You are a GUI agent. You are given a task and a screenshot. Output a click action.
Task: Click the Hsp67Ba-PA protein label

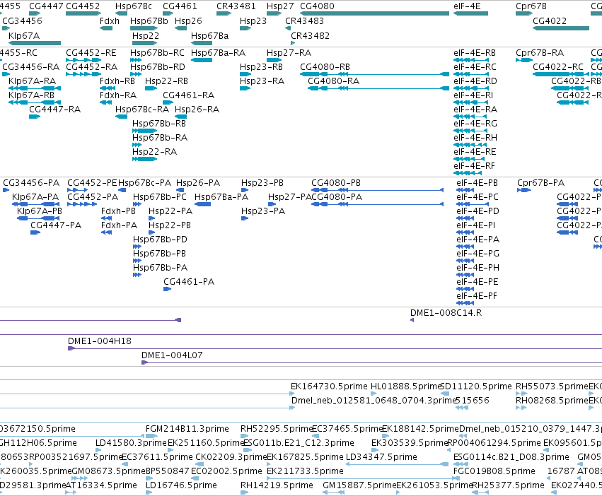pos(221,197)
